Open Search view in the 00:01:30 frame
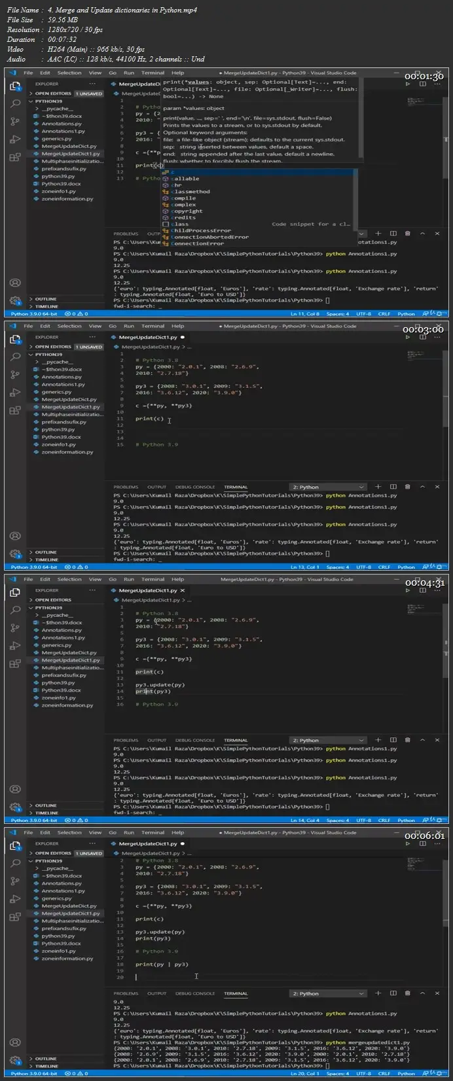The image size is (453, 1081). coord(16,103)
